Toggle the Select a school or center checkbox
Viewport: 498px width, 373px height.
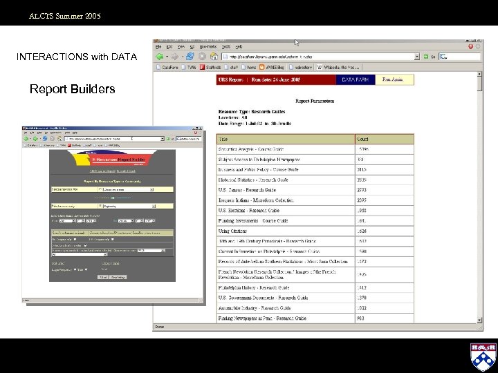click(86, 245)
